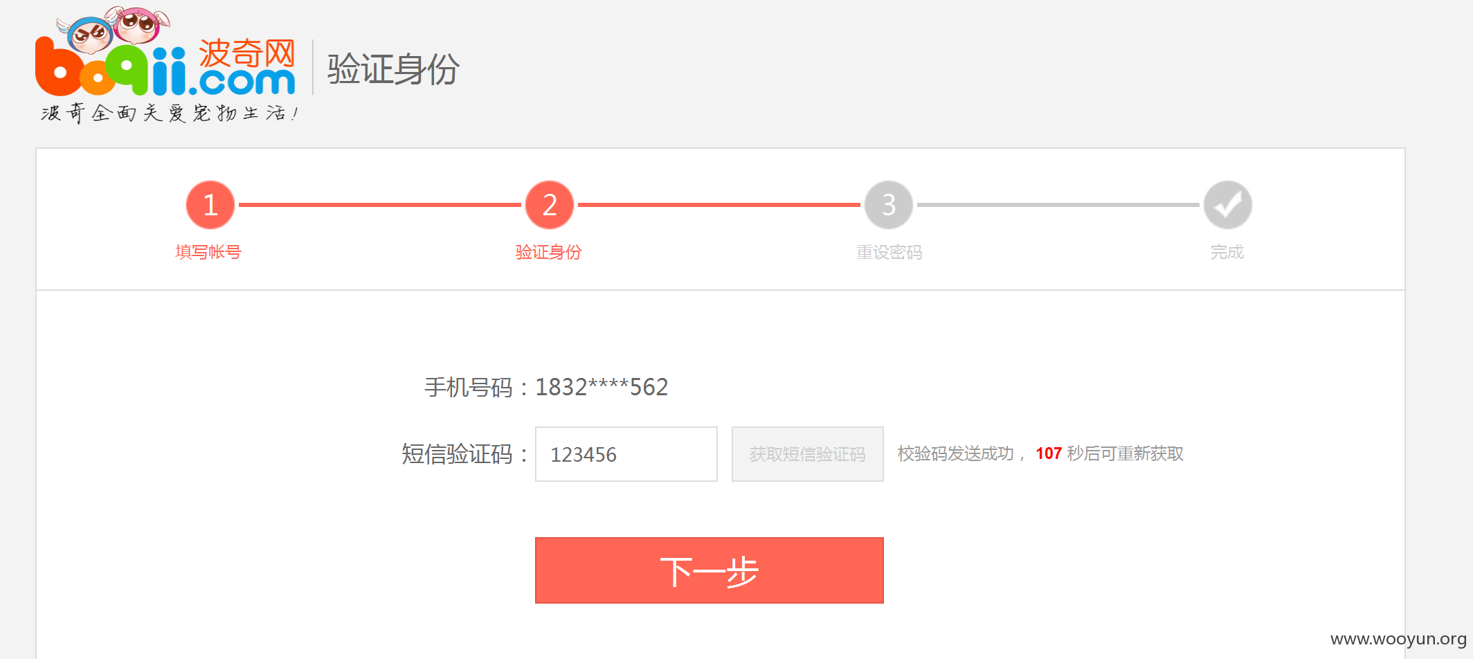Click the grey progress line after step 3

coord(1058,205)
